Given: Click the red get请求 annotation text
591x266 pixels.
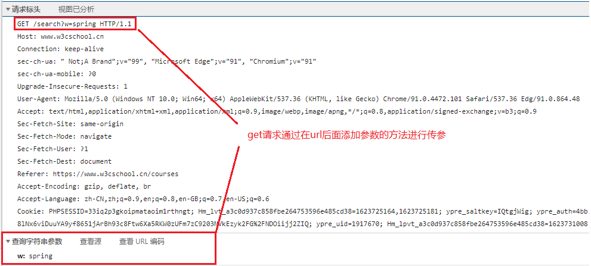Looking at the screenshot, I should (x=347, y=135).
